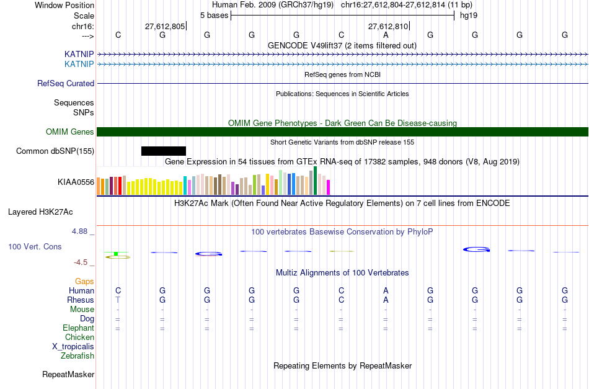589x389 pixels.
Task: Click the hg19 label beside the scale bar
Action: 469,16
